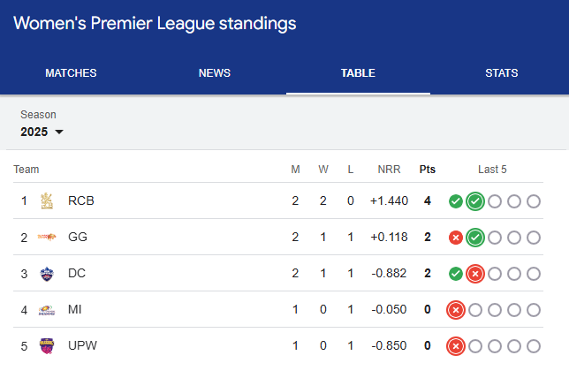Click the UPW team name

pyautogui.click(x=83, y=346)
